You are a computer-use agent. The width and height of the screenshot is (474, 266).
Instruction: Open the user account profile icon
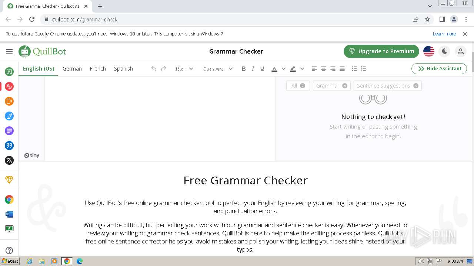[x=461, y=51]
